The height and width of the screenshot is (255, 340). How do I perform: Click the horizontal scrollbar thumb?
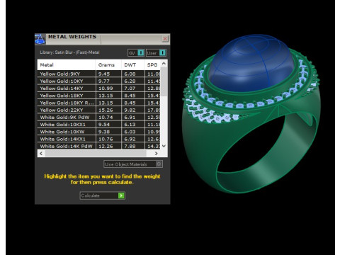(96, 154)
